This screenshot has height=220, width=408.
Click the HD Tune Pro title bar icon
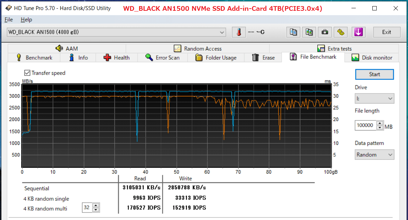[9, 8]
